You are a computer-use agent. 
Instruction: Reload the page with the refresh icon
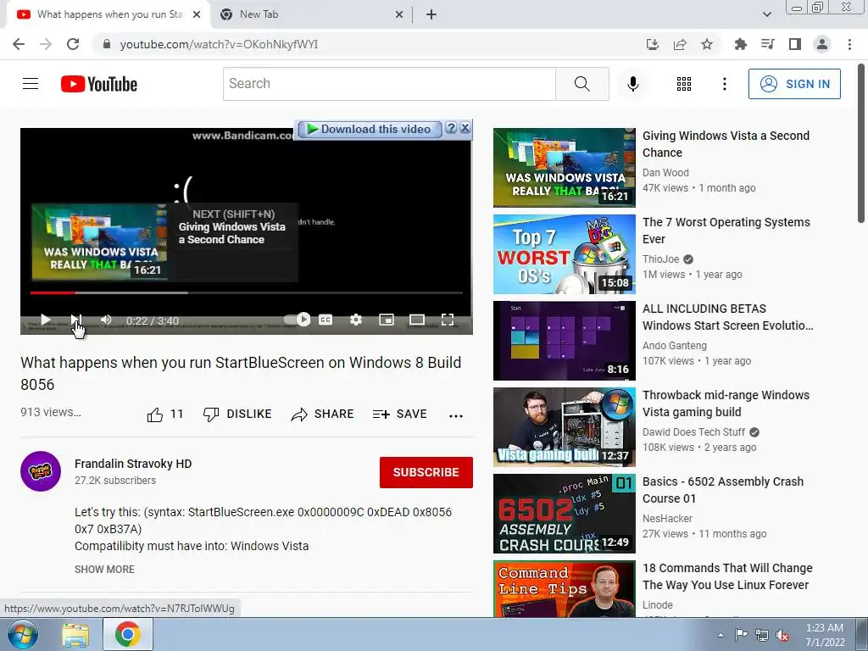[73, 44]
